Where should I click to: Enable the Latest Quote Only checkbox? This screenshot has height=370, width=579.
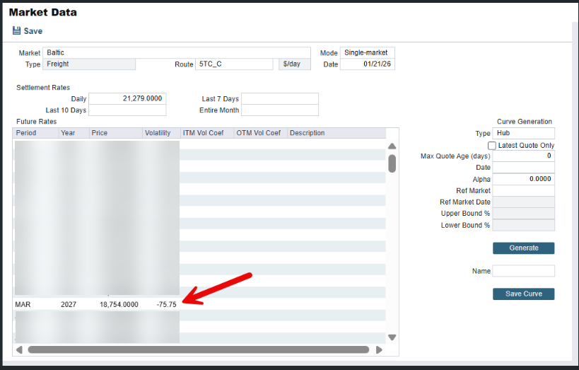tap(492, 145)
